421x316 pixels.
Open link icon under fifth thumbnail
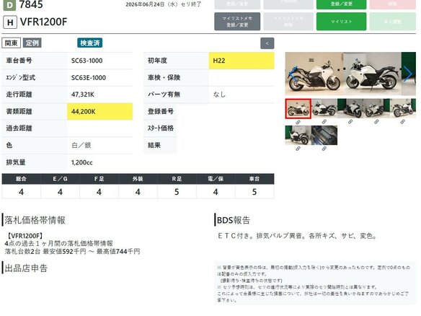402,122
